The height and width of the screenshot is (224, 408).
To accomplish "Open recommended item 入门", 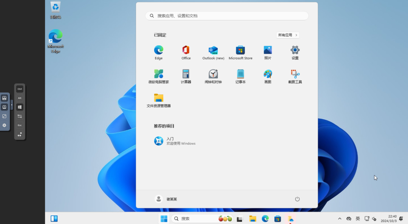I will coord(175,141).
